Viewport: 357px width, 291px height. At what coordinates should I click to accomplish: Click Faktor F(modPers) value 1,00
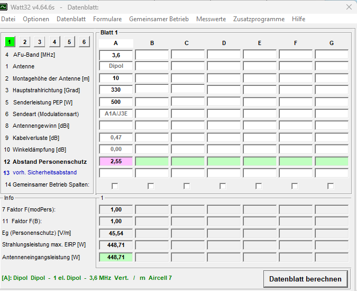(x=116, y=209)
